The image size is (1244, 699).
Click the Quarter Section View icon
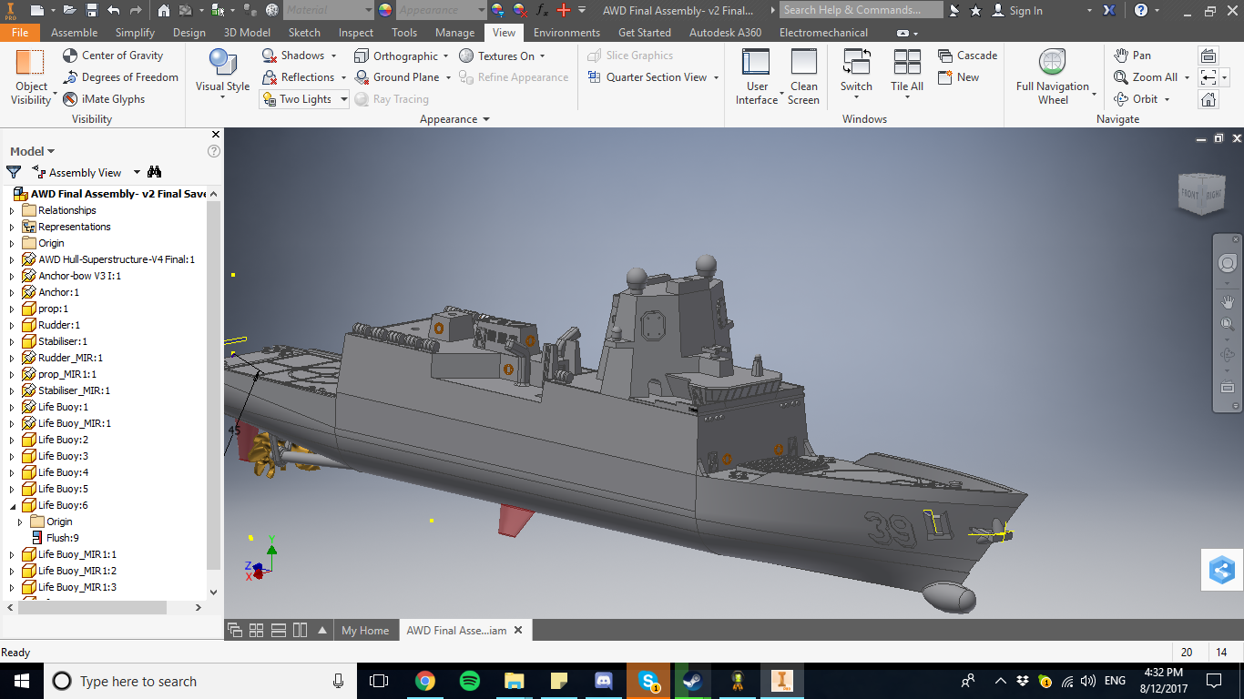coord(595,77)
